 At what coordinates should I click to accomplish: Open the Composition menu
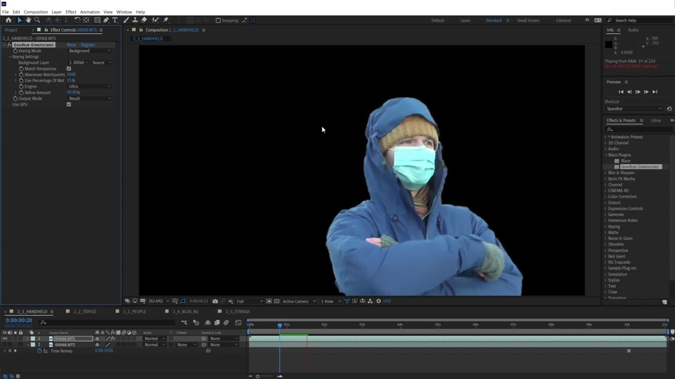[x=35, y=12]
